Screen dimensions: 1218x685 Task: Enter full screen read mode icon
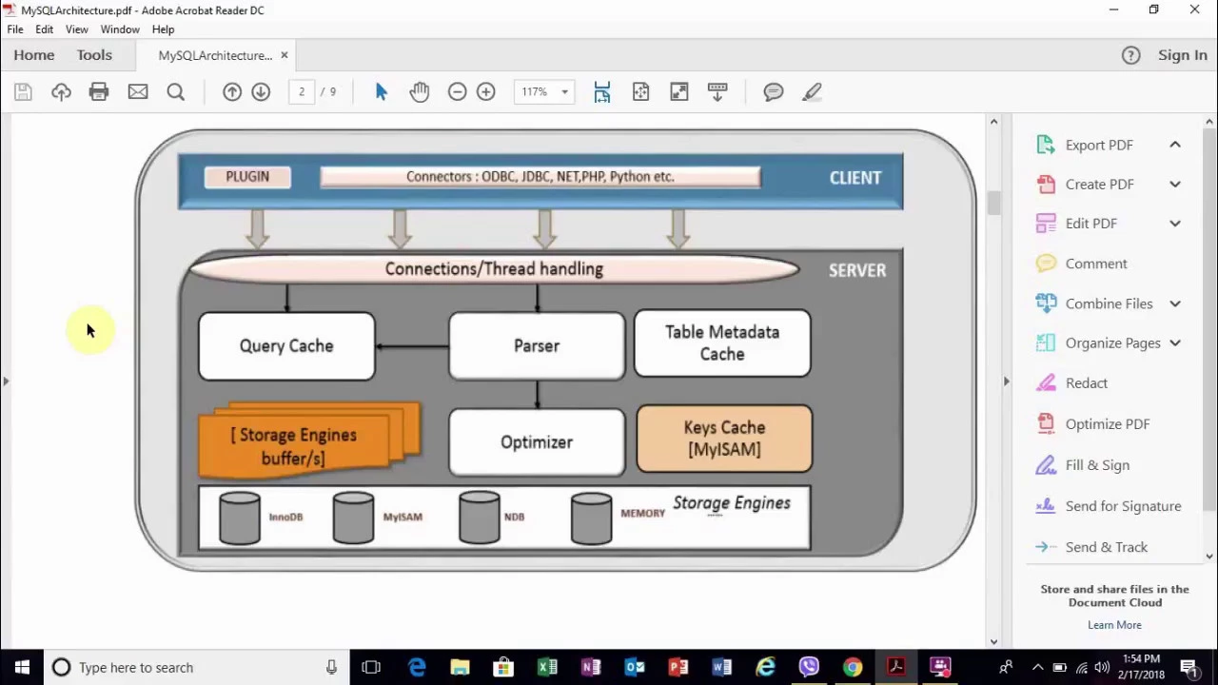[679, 92]
